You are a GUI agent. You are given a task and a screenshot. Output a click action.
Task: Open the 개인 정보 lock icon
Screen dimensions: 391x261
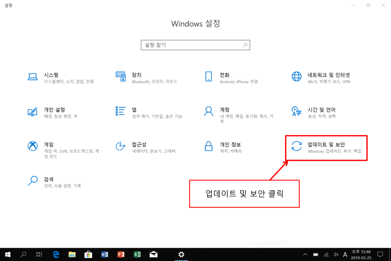[x=209, y=146]
